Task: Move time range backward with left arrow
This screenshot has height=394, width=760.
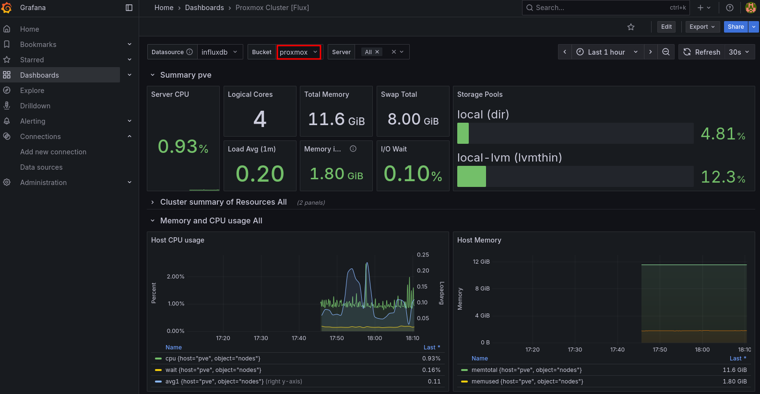Action: 565,52
